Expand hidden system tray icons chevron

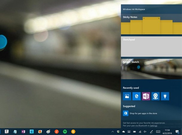coord(113,131)
